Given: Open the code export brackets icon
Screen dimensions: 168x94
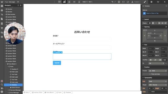Looking at the screenshot, I should (x=123, y=2).
